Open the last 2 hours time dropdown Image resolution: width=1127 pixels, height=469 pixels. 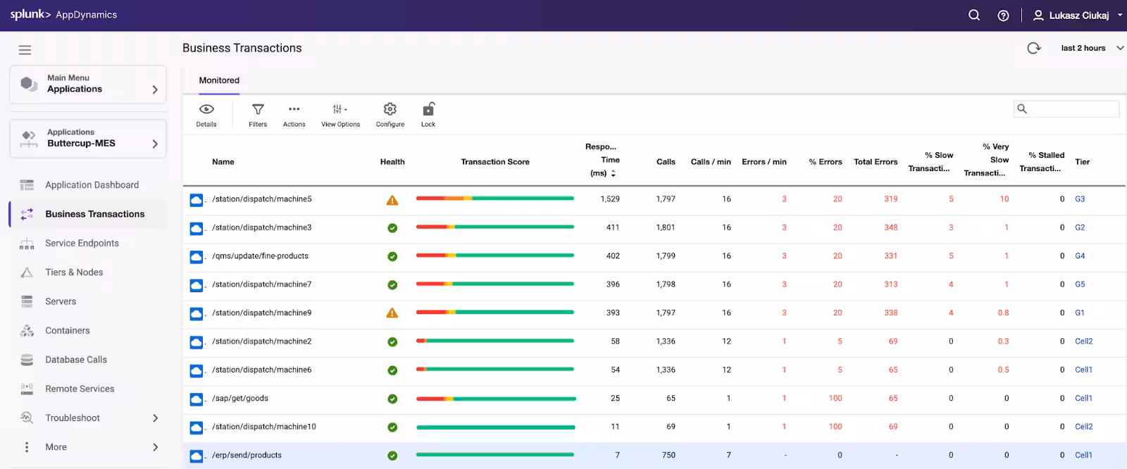1092,49
